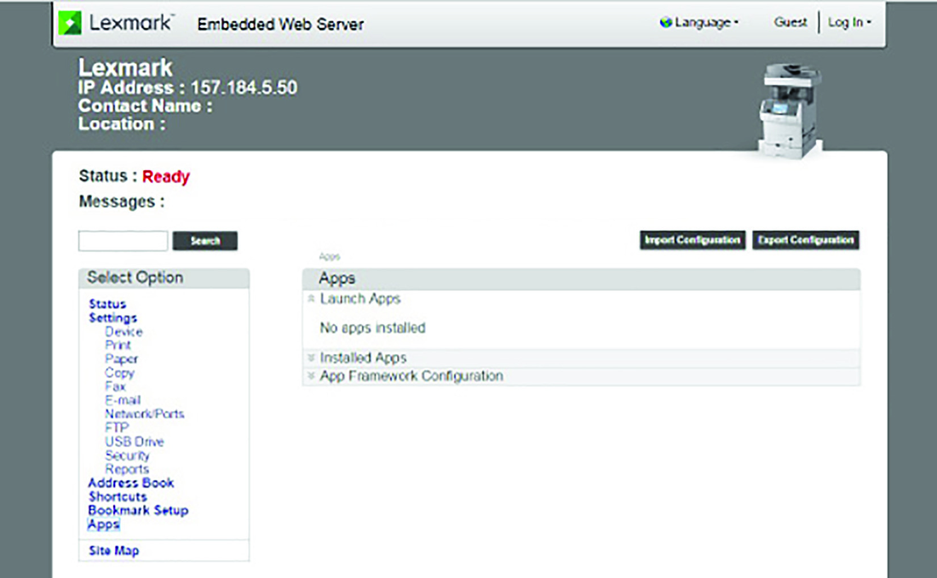Open USB Drive settings

135,442
